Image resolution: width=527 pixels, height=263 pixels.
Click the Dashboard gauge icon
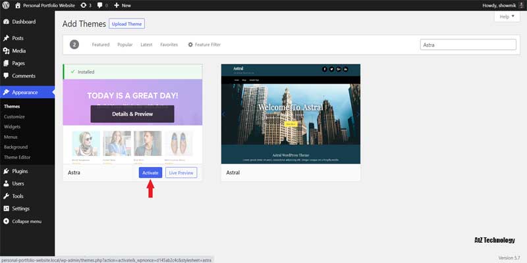pyautogui.click(x=6, y=22)
